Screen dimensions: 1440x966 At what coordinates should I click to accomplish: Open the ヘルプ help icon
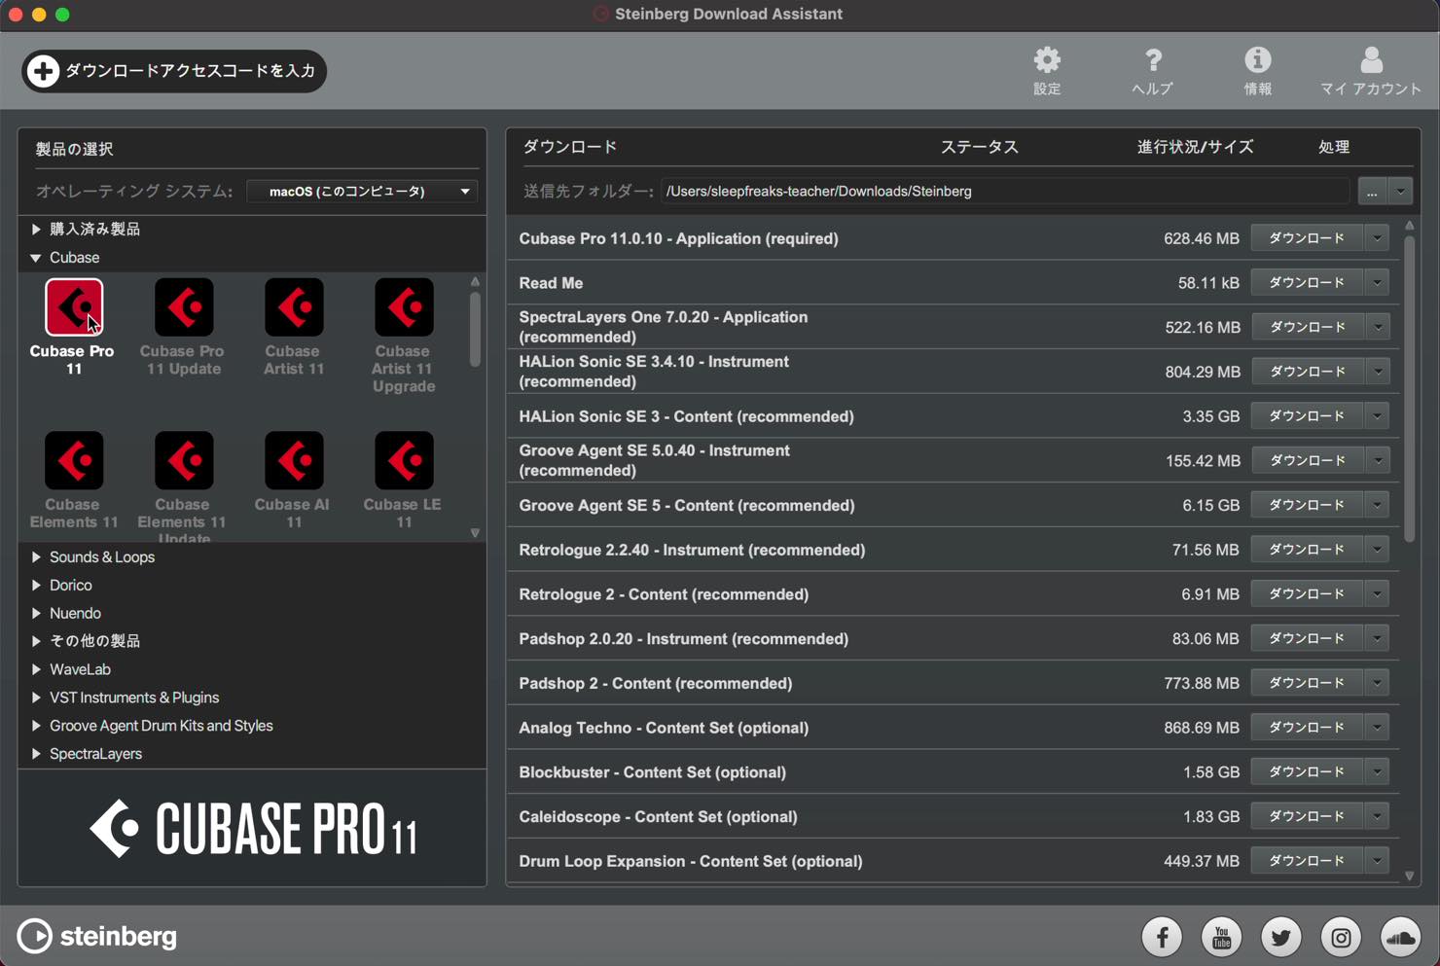pos(1152,70)
